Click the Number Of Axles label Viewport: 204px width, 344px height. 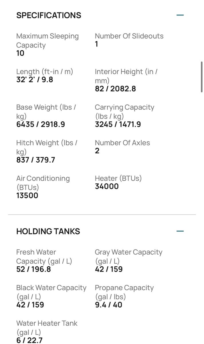pyautogui.click(x=122, y=143)
